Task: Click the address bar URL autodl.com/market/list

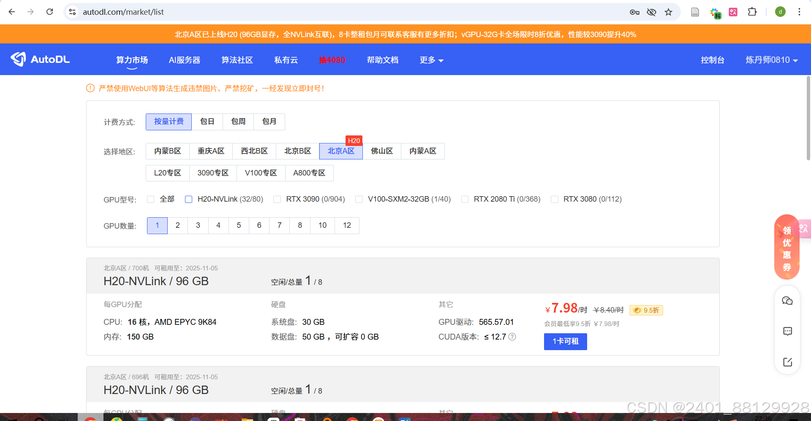Action: (x=123, y=12)
